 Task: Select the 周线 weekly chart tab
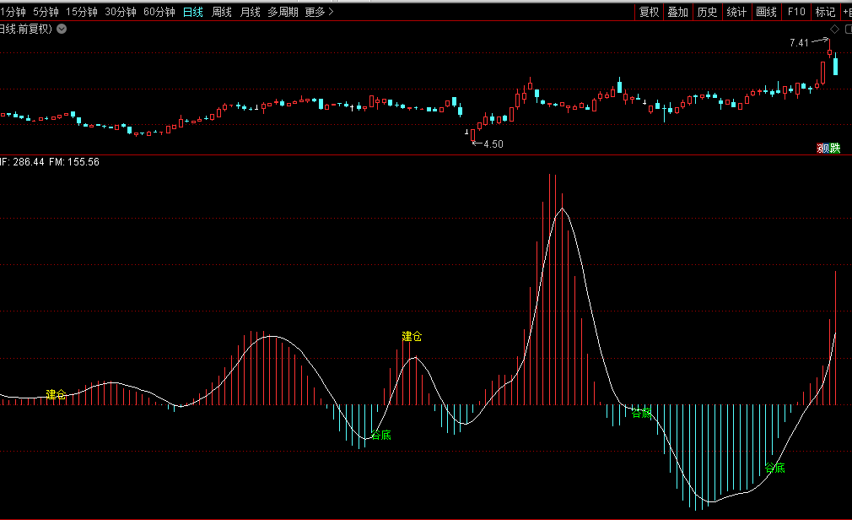pyautogui.click(x=221, y=12)
